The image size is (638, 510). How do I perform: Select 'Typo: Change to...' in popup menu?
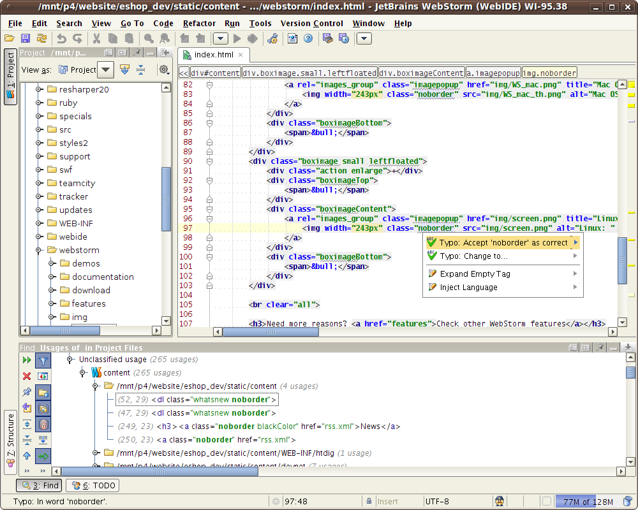(473, 256)
